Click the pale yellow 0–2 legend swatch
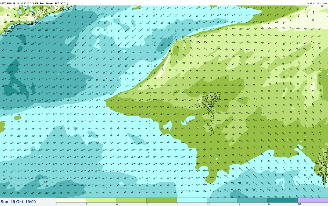The height and width of the screenshot is (206, 328). point(71,200)
